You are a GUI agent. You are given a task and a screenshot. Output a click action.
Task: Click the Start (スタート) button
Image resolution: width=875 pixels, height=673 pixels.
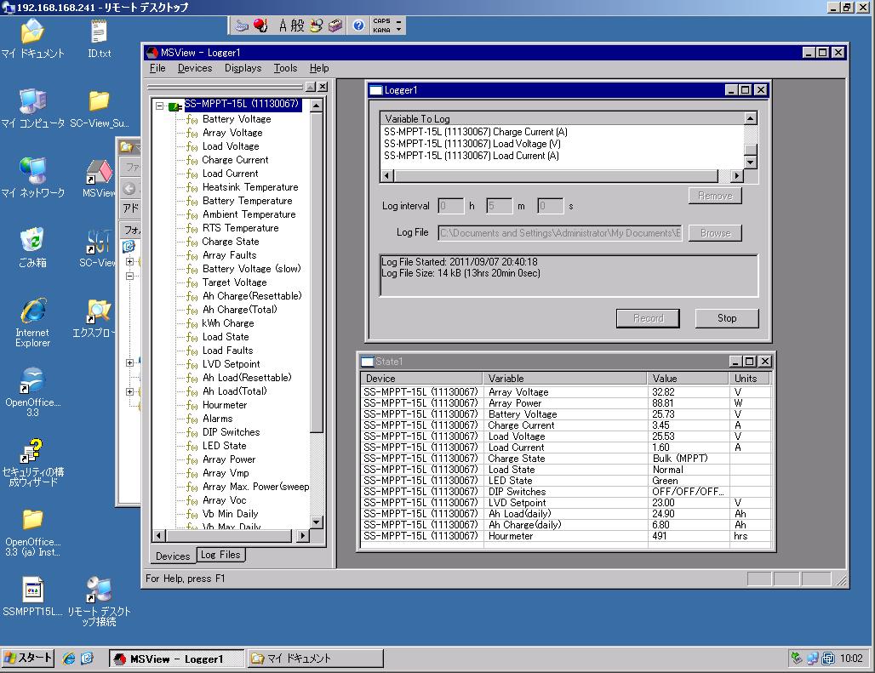29,659
